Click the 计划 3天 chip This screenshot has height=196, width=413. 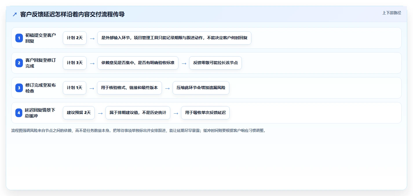click(75, 63)
